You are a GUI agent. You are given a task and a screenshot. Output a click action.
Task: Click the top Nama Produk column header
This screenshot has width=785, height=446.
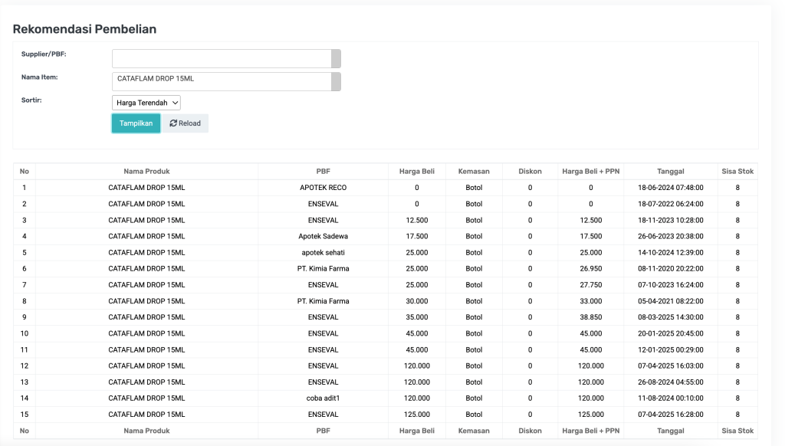[146, 172]
